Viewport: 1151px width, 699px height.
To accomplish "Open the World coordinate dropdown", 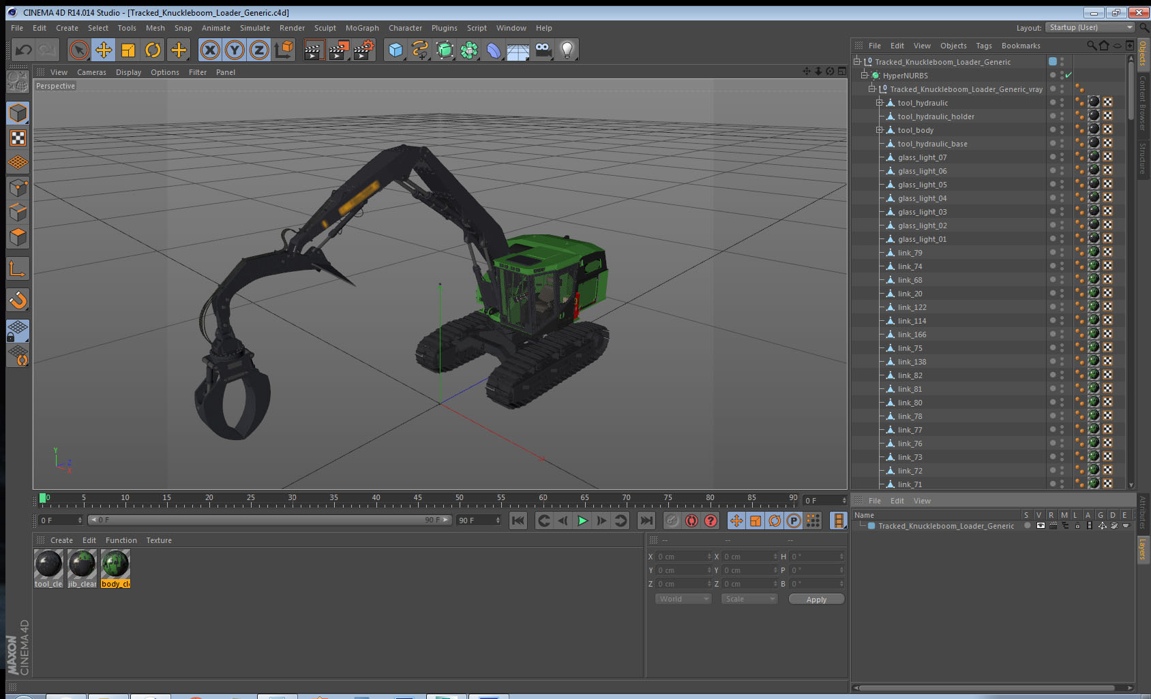I will (683, 599).
